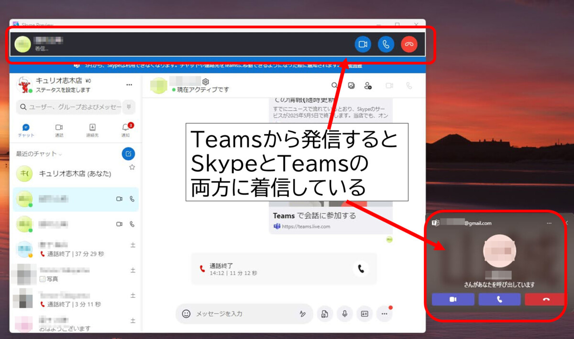Open the chat gallery icon
The width and height of the screenshot is (574, 339).
[351, 85]
